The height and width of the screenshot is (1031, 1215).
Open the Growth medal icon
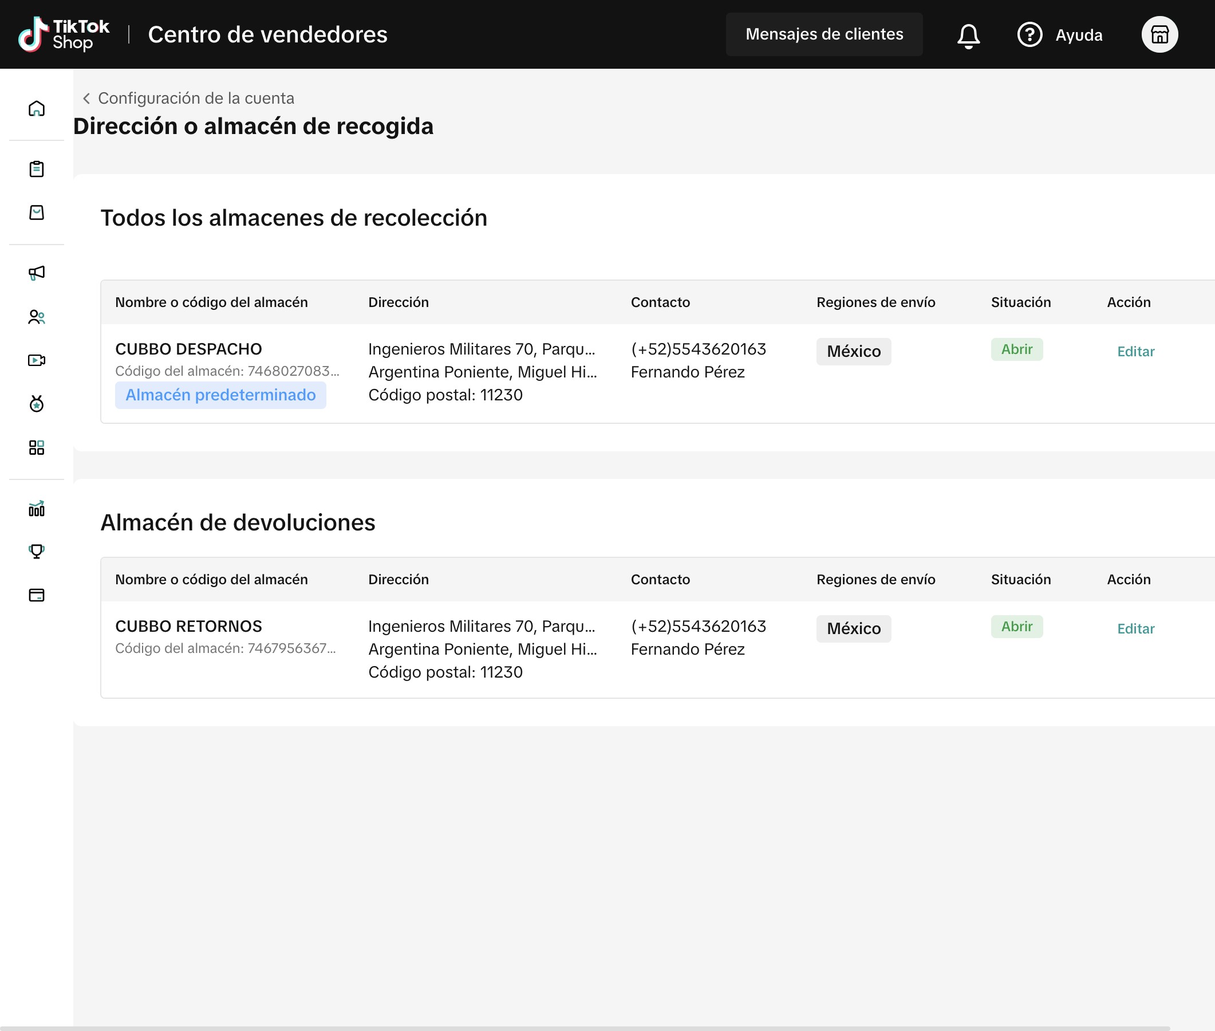click(x=36, y=403)
